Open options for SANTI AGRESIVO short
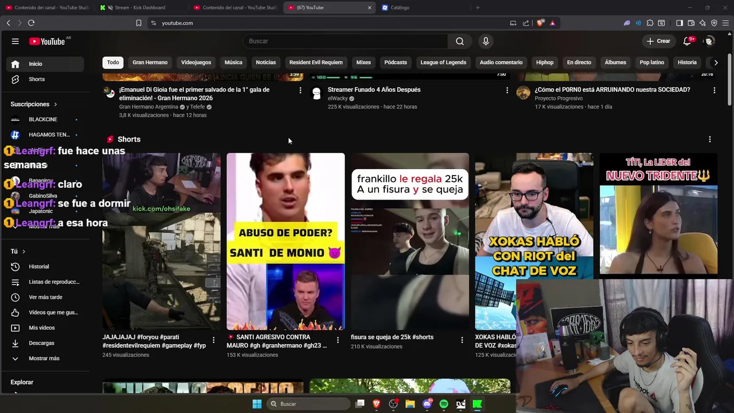Viewport: 734px width, 413px height. [x=338, y=340]
